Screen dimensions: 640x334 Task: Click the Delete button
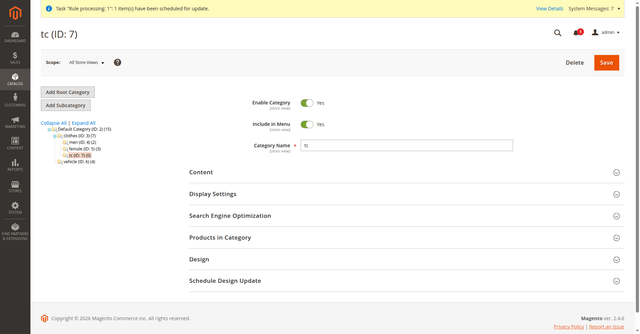pyautogui.click(x=575, y=63)
